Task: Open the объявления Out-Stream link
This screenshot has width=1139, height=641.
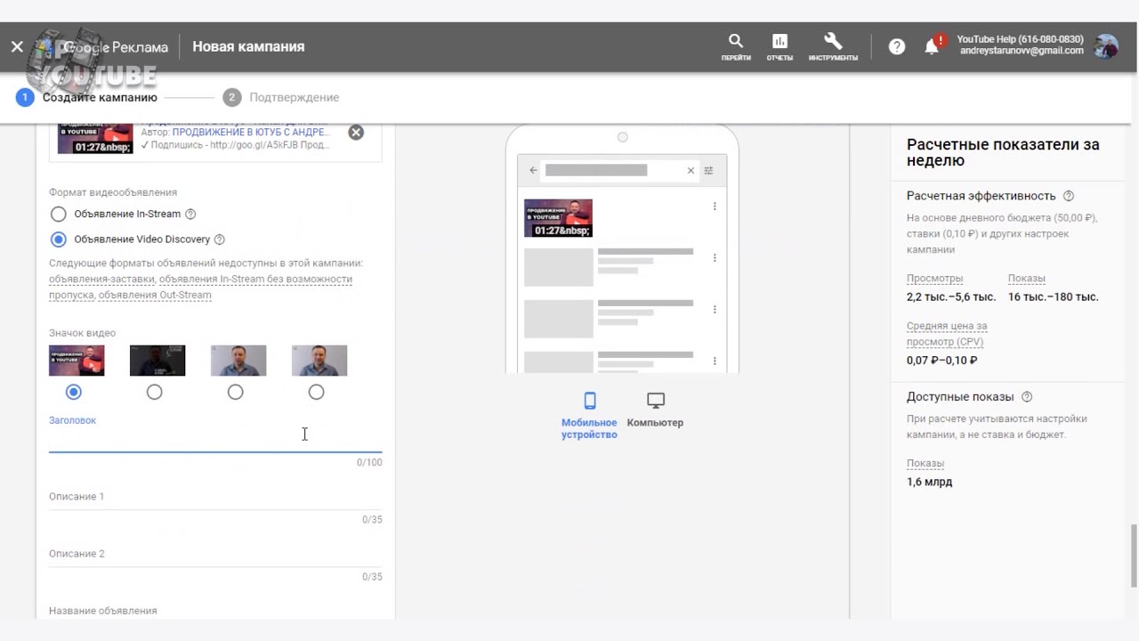Action: pyautogui.click(x=155, y=296)
